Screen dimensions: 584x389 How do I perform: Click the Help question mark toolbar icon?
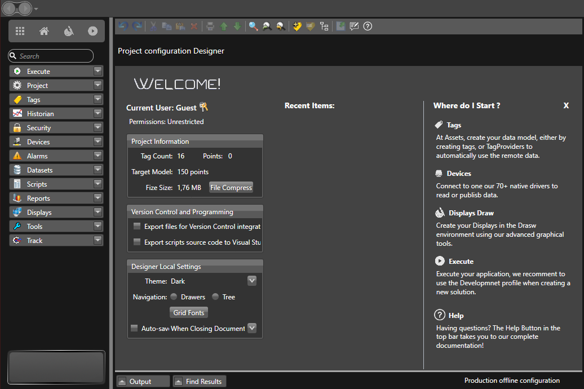click(368, 26)
